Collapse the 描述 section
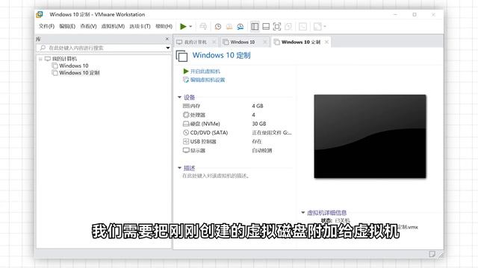The width and height of the screenshot is (478, 268). 179,168
